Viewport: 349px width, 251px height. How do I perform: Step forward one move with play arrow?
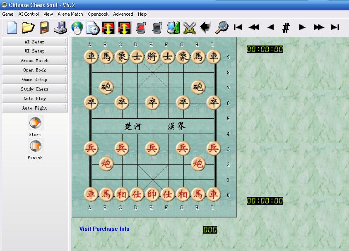click(302, 27)
